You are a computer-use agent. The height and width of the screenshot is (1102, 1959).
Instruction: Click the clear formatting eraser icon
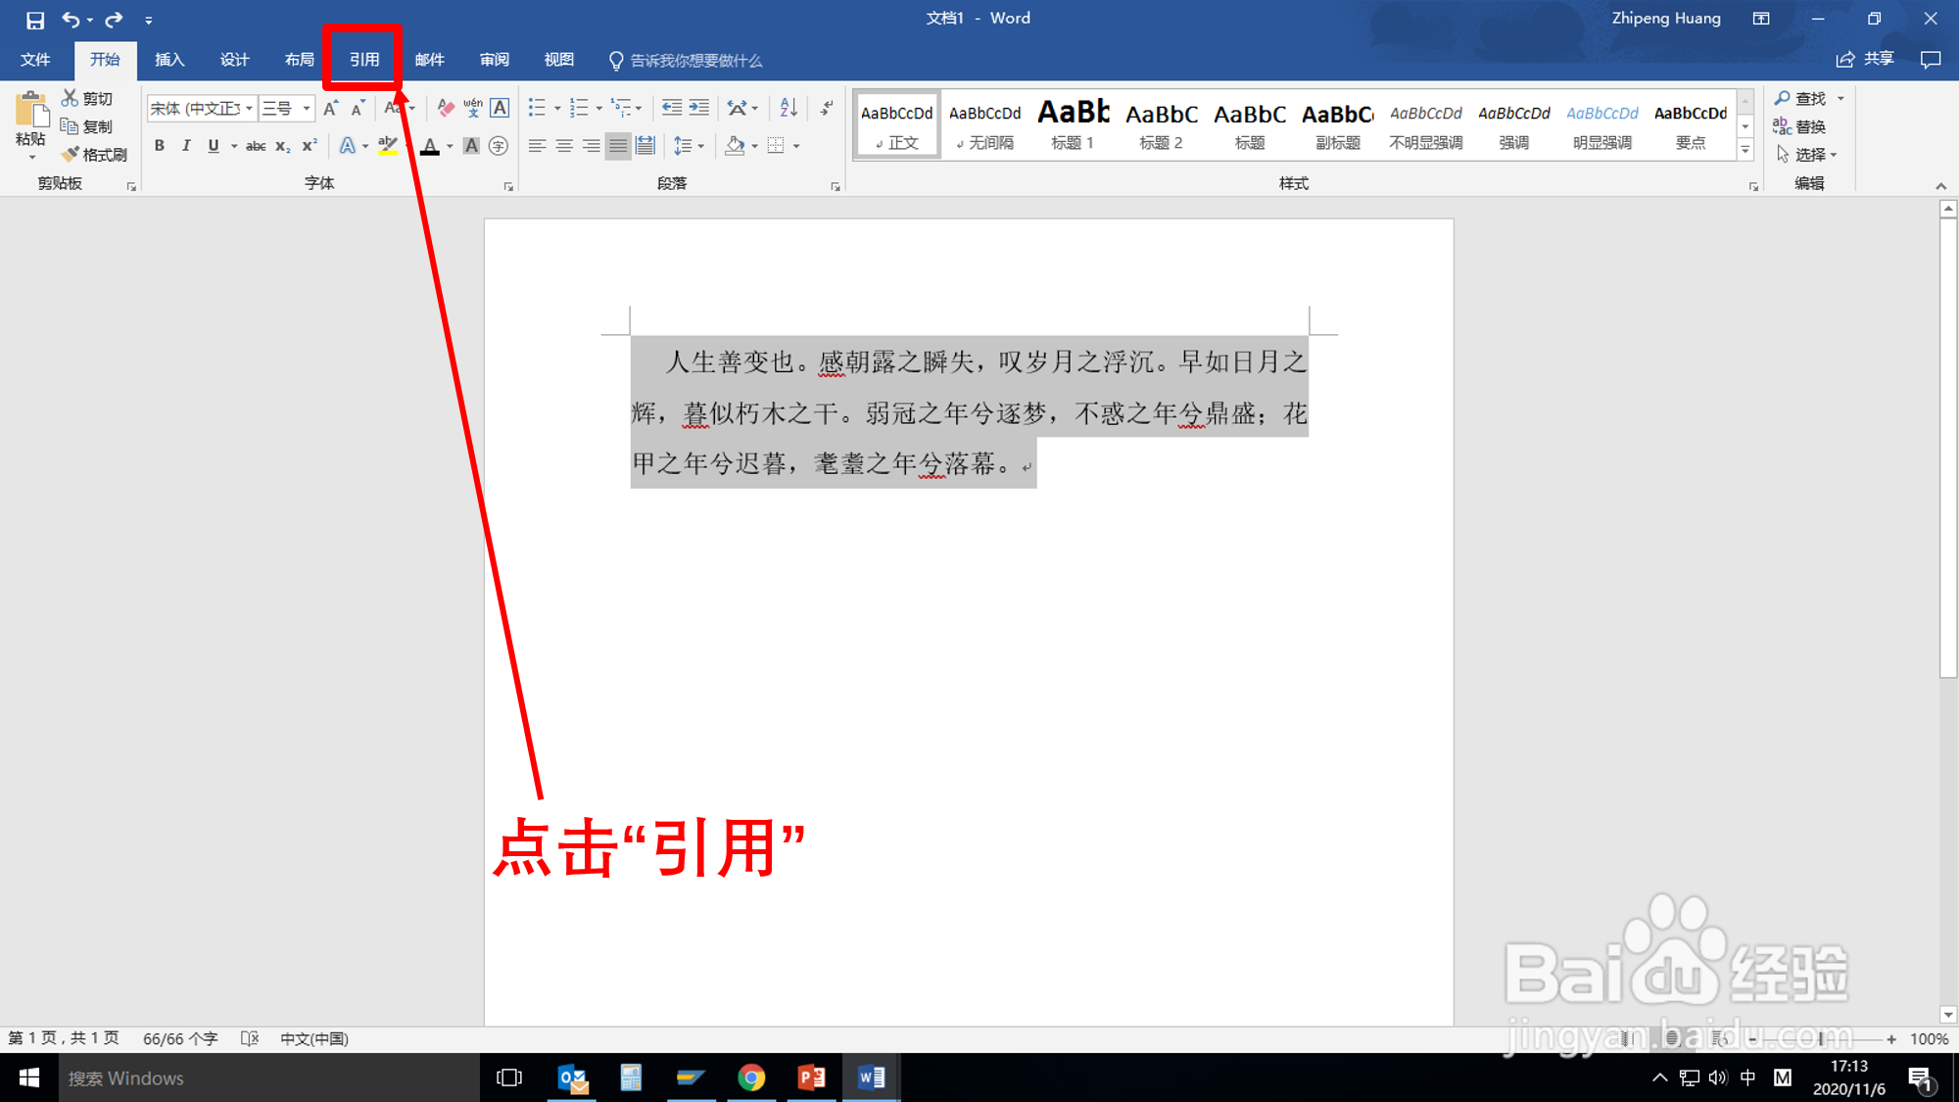446,108
